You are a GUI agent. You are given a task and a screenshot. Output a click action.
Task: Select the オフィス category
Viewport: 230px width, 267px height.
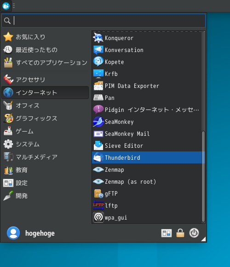[x=45, y=105]
